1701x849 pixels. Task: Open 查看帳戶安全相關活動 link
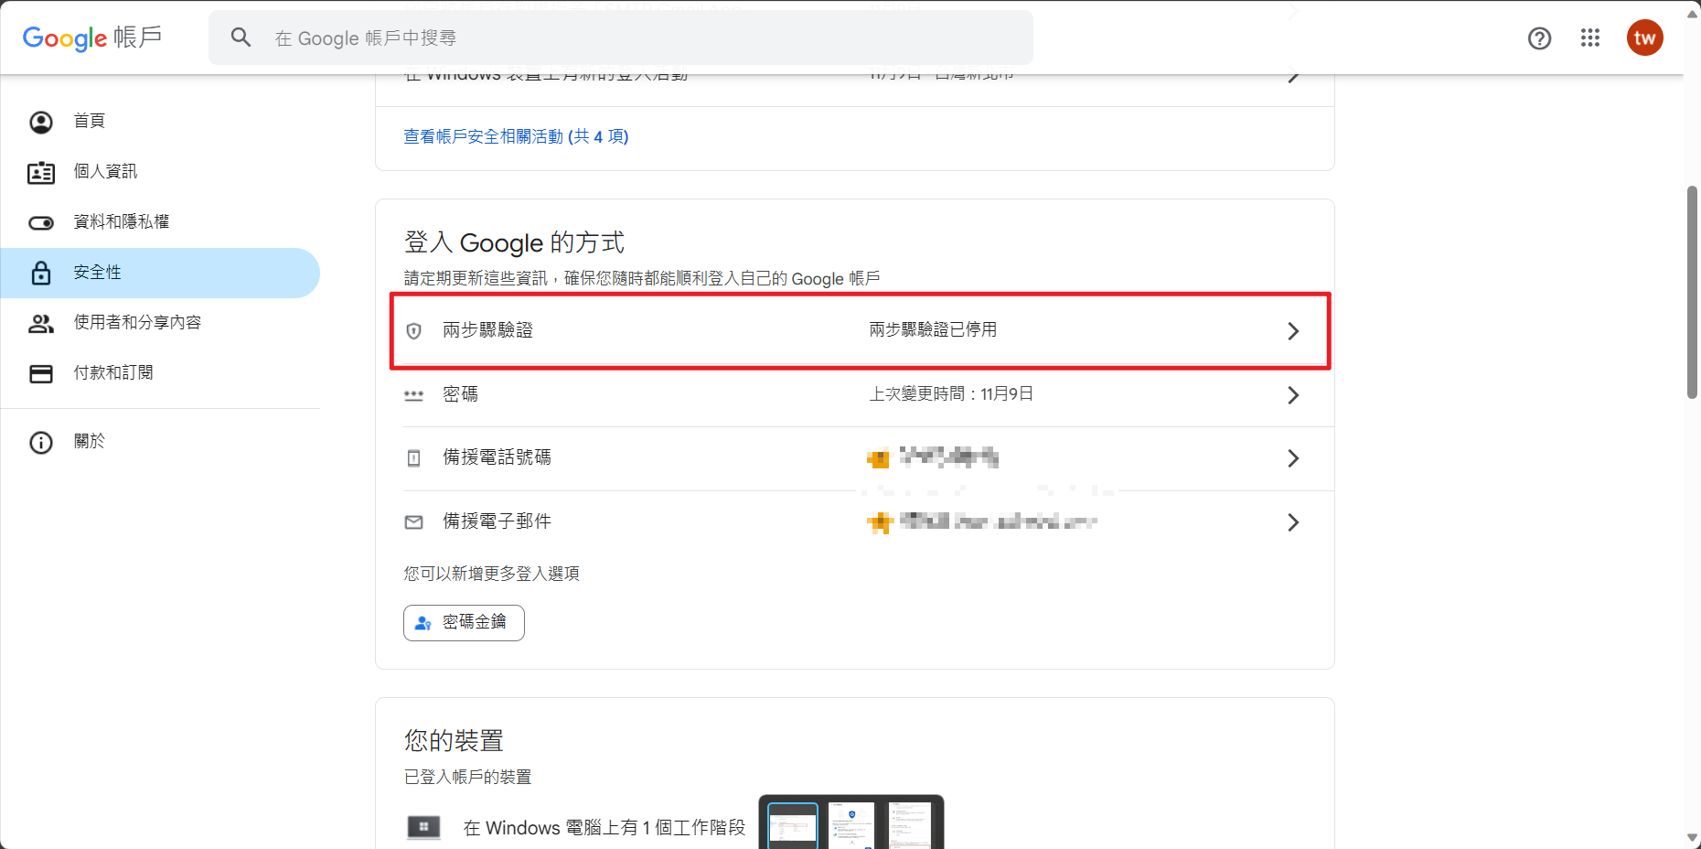click(x=516, y=137)
